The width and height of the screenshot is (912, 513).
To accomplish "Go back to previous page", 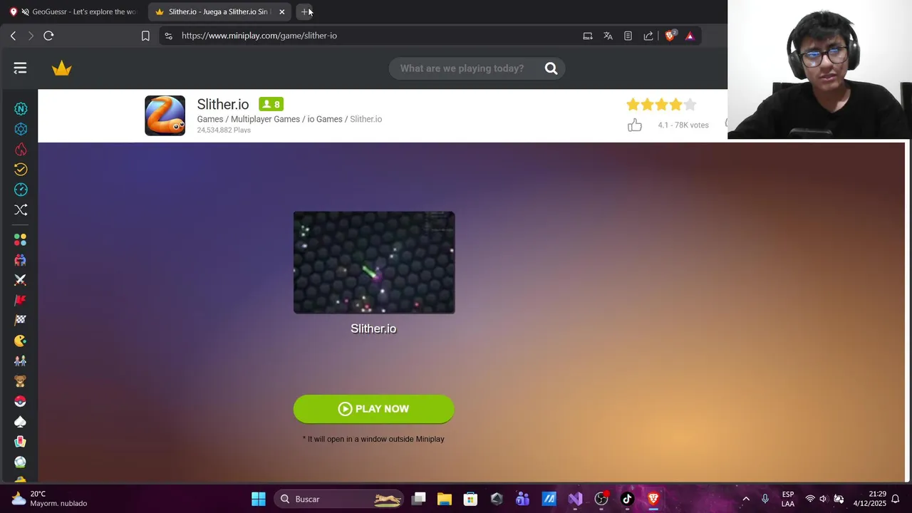I will coord(13,36).
